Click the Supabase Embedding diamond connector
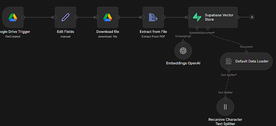 tap(197, 28)
